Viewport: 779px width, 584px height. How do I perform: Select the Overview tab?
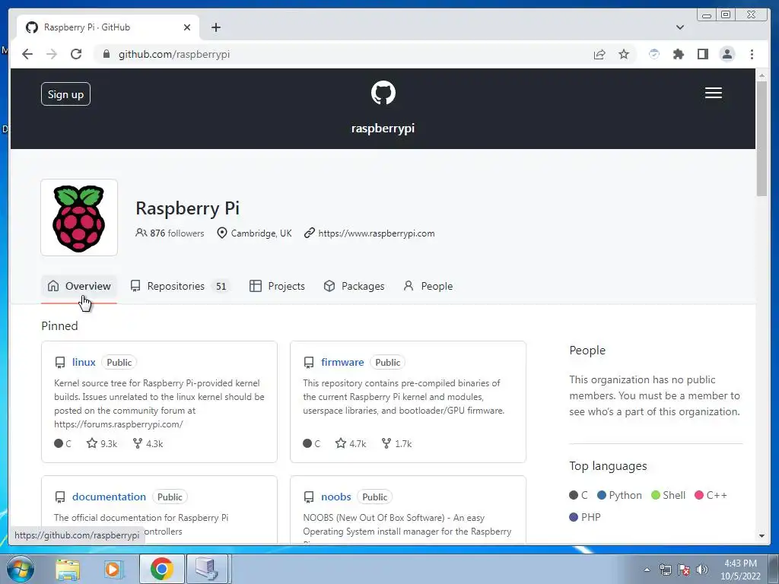(79, 286)
